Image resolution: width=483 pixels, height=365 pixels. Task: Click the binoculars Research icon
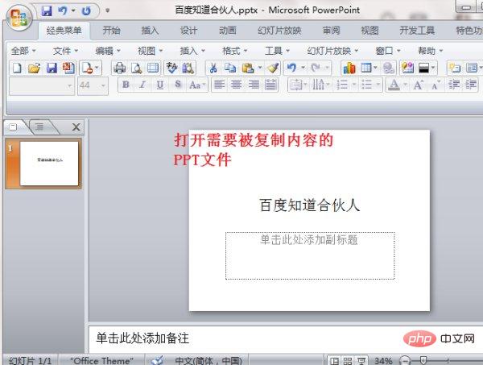(x=188, y=68)
